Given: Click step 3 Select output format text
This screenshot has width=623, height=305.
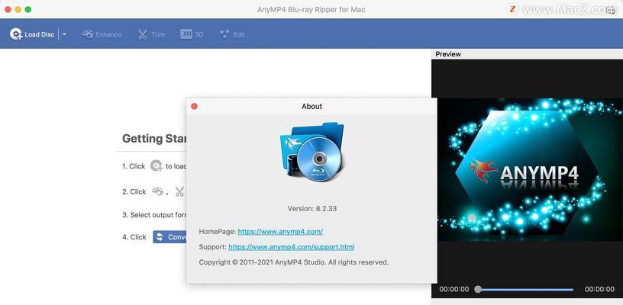Looking at the screenshot, I should (154, 214).
